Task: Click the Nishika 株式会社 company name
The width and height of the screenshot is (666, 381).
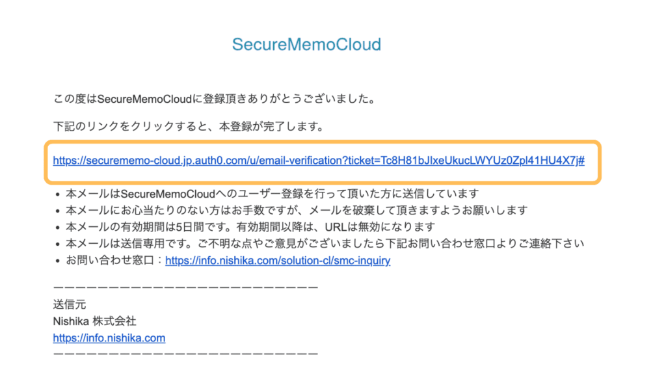Action: pyautogui.click(x=95, y=321)
